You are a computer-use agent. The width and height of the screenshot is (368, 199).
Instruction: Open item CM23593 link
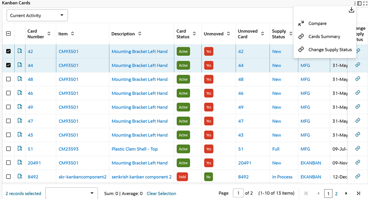[x=68, y=149]
